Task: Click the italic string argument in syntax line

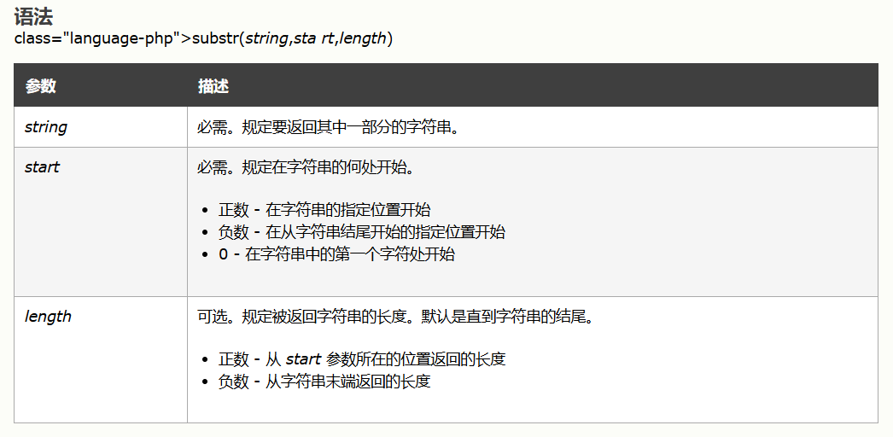Action: click(268, 39)
